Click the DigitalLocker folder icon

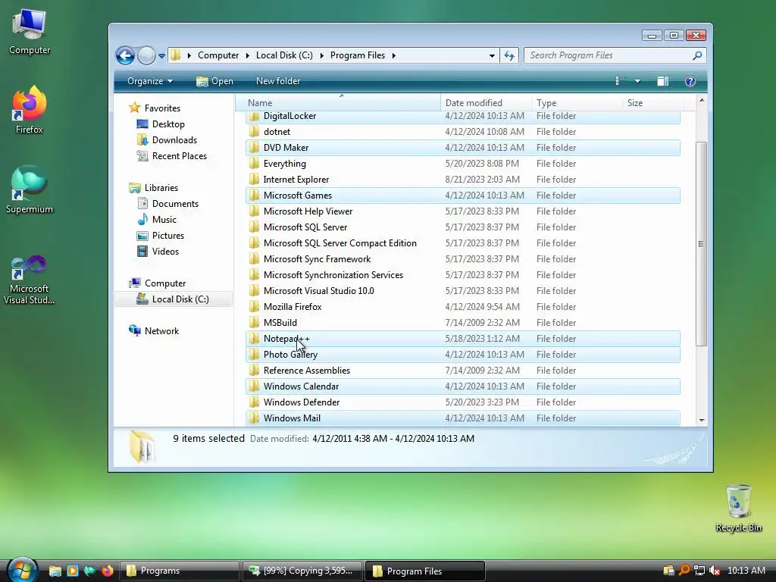(255, 116)
